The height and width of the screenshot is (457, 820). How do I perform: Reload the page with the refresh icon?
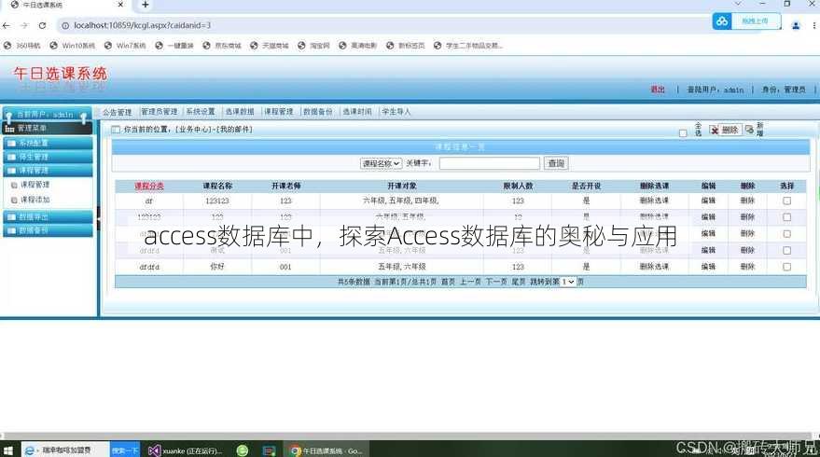click(42, 25)
